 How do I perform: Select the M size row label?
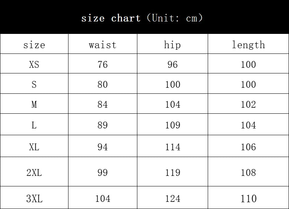tap(34, 104)
